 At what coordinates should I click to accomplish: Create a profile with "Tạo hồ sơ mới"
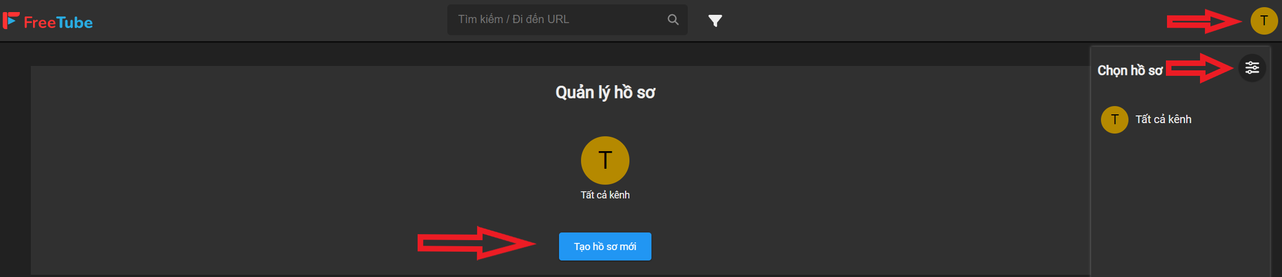coord(605,246)
